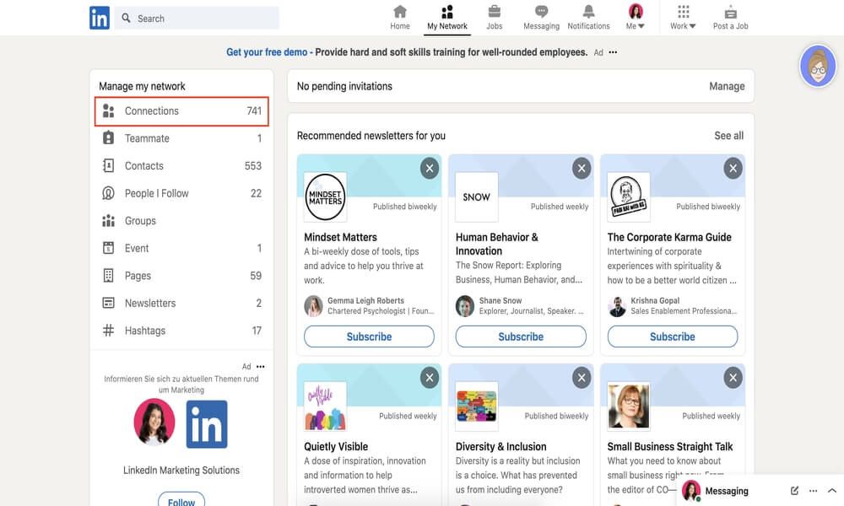Click Post a Job in the top bar
This screenshot has height=506, width=844.
coord(730,18)
